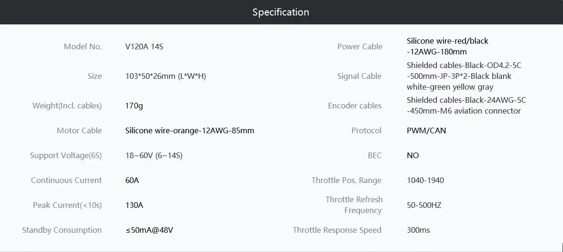This screenshot has width=563, height=252.
Task: Click the 18~60V (6~14S) voltage value
Action: pos(154,155)
